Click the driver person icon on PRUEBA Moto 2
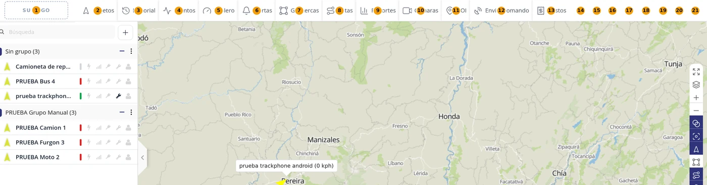 (128, 157)
